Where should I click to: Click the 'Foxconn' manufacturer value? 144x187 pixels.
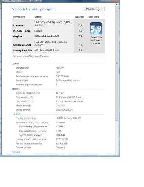[60, 68]
